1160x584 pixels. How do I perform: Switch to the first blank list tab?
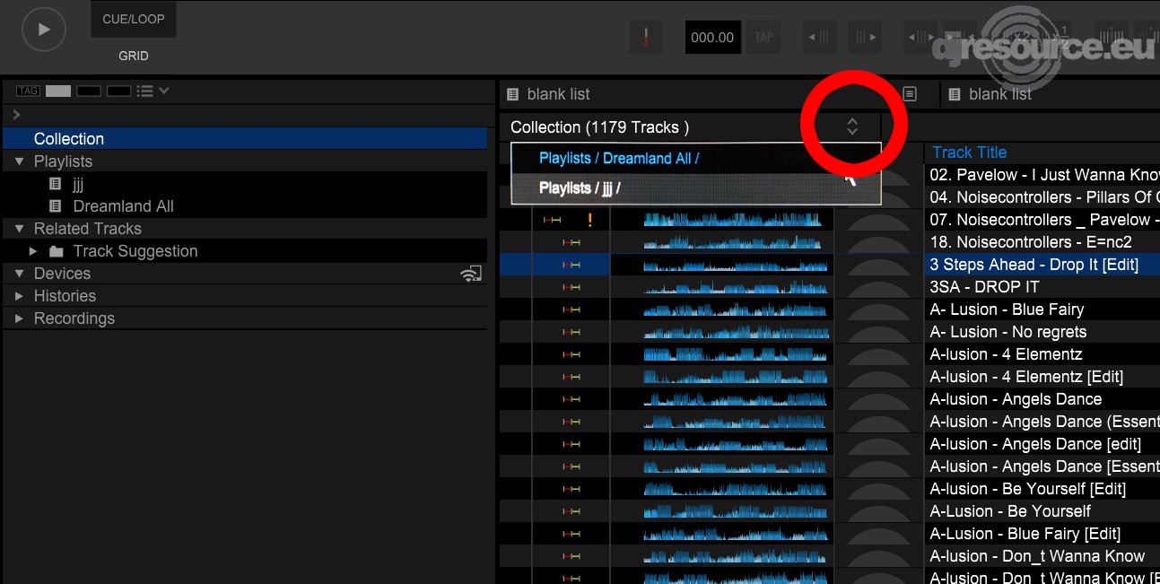pos(558,94)
